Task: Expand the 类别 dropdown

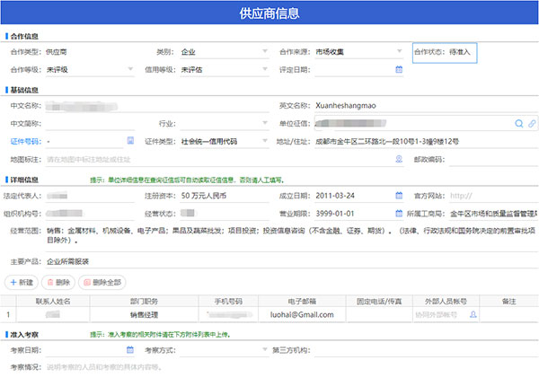Action: point(265,51)
